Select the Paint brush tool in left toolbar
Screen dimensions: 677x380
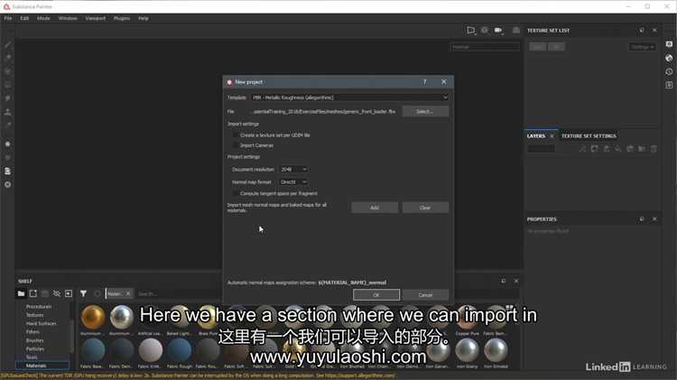(8, 44)
